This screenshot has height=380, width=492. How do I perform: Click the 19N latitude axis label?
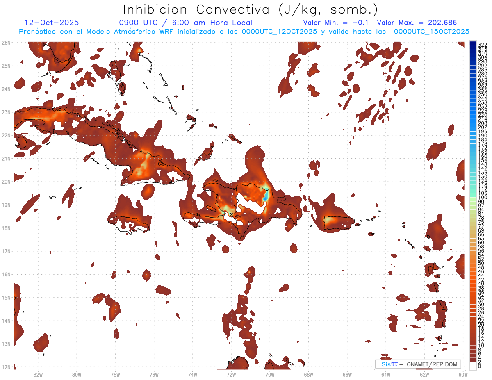6,205
